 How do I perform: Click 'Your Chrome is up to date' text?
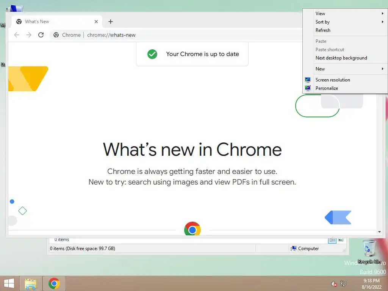202,54
